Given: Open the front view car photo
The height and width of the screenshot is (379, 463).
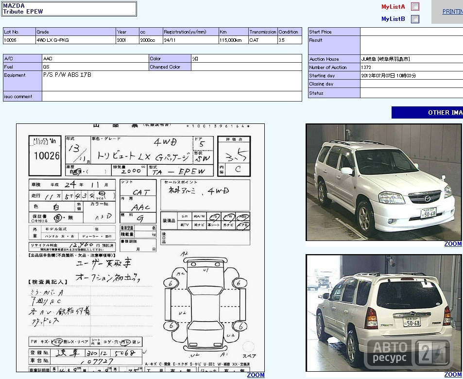Looking at the screenshot, I should (384, 182).
